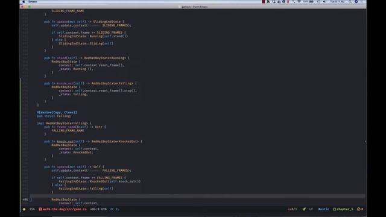Click the update function returning SlidingEndState
This screenshot has width=386, height=217.
pos(84,22)
